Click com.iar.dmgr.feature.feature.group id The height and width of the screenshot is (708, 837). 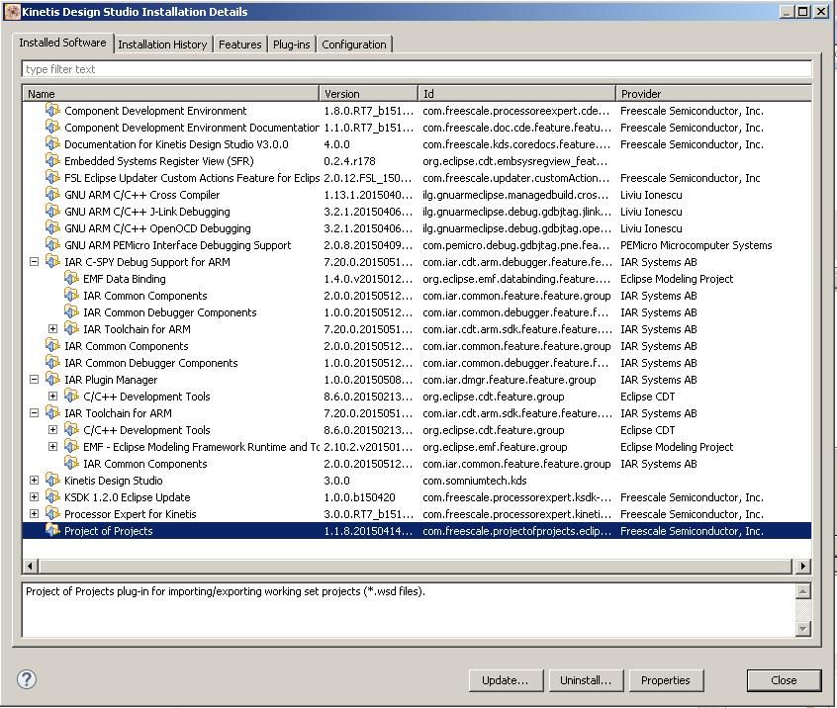[510, 380]
